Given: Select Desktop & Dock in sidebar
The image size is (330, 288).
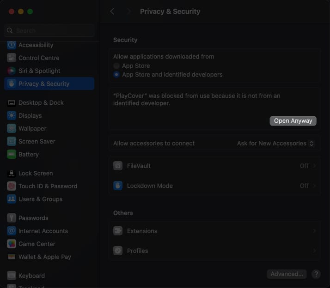Looking at the screenshot, I should coord(49,102).
